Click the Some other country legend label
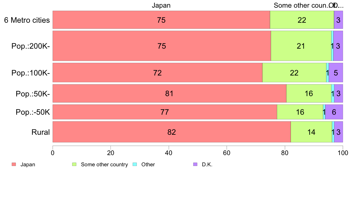 coord(104,165)
